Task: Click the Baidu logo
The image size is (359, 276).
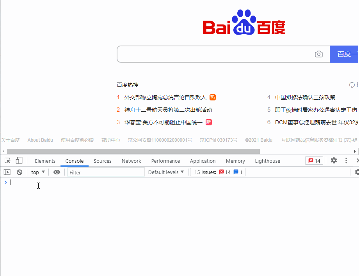Action: pos(244,22)
